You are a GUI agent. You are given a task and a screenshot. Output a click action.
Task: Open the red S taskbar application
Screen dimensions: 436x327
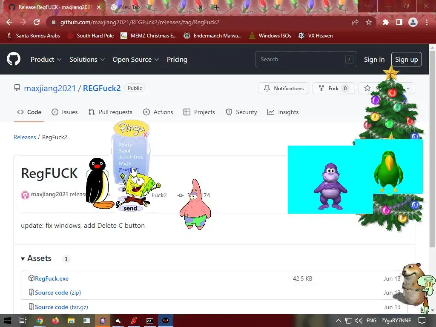point(134,321)
